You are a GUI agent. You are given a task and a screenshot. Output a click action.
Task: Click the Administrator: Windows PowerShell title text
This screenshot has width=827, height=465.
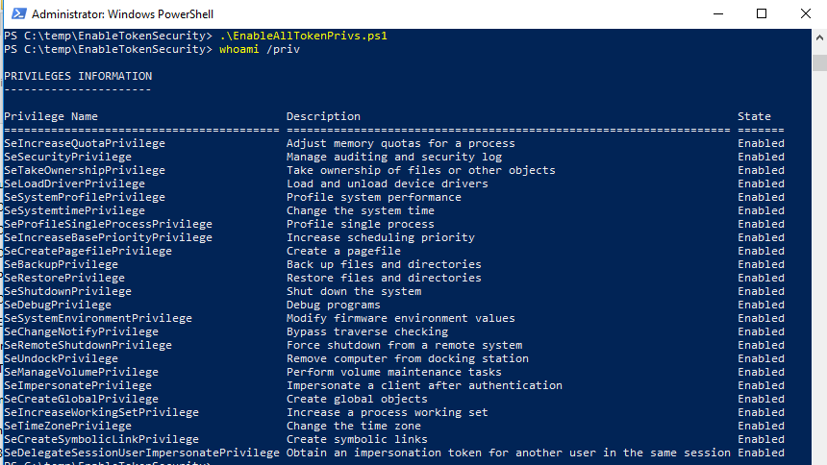point(122,14)
